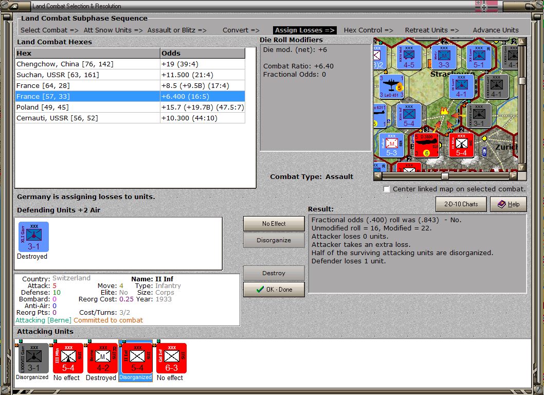Go to the Select Combat subphase
This screenshot has height=395, width=544.
[49, 30]
